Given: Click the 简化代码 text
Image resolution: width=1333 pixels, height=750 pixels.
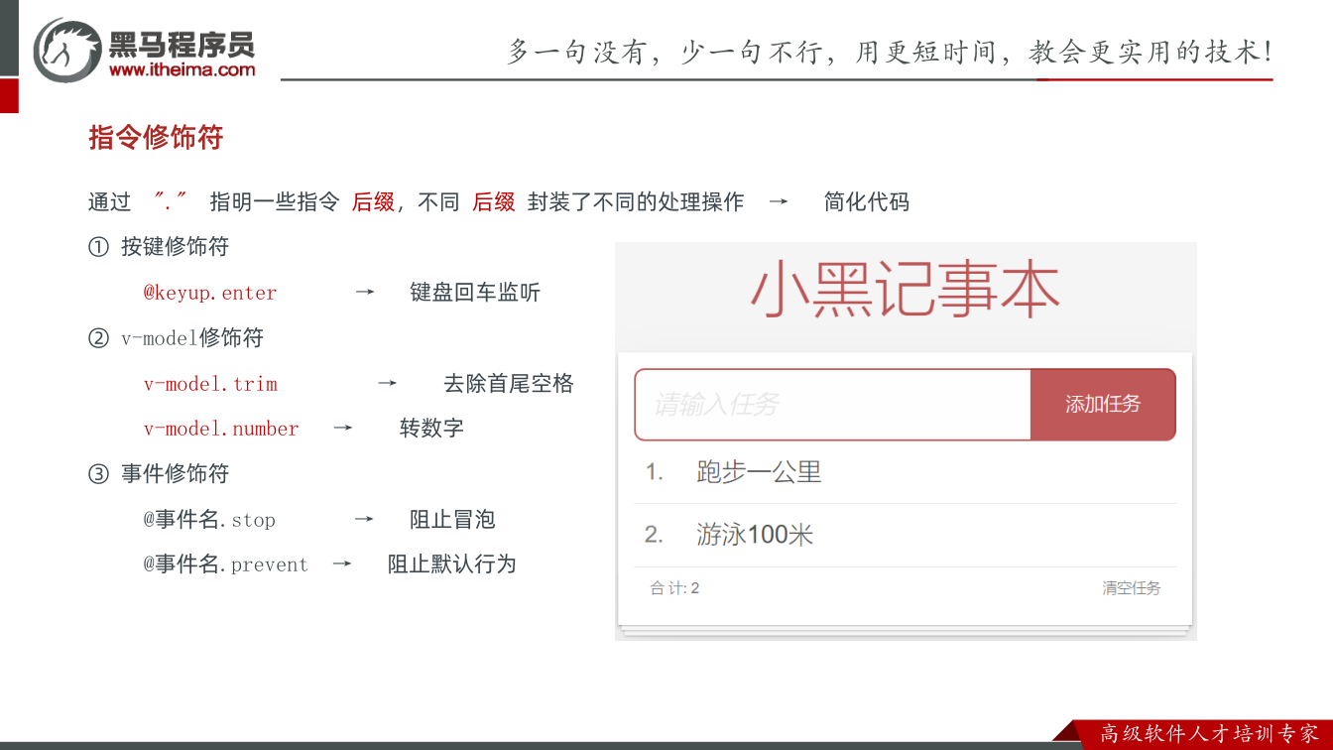Looking at the screenshot, I should pos(866,202).
